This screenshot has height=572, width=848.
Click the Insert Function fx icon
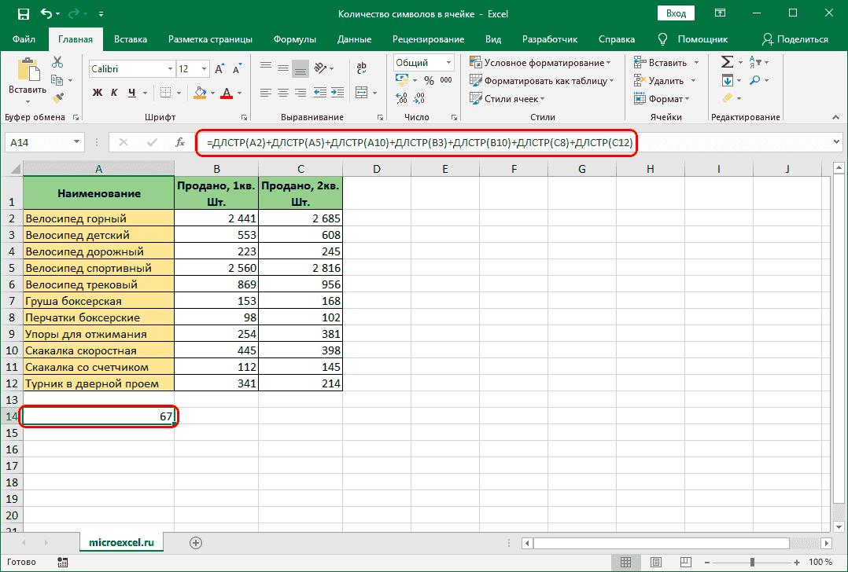180,142
